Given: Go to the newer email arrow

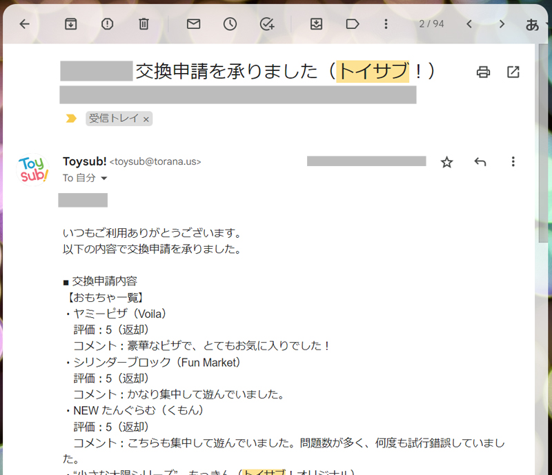Looking at the screenshot, I should 469,24.
